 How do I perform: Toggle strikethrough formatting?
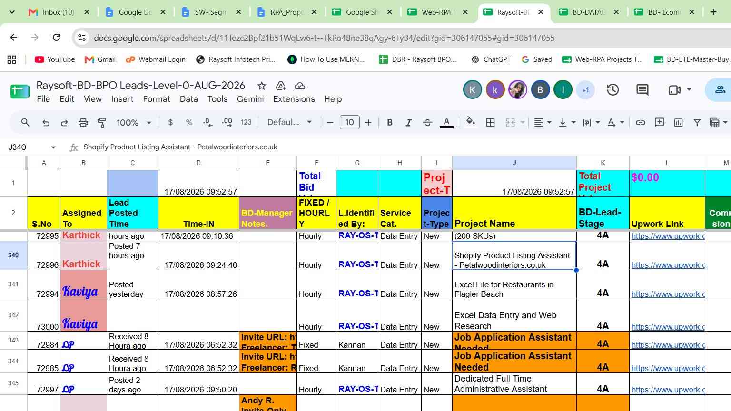[427, 123]
